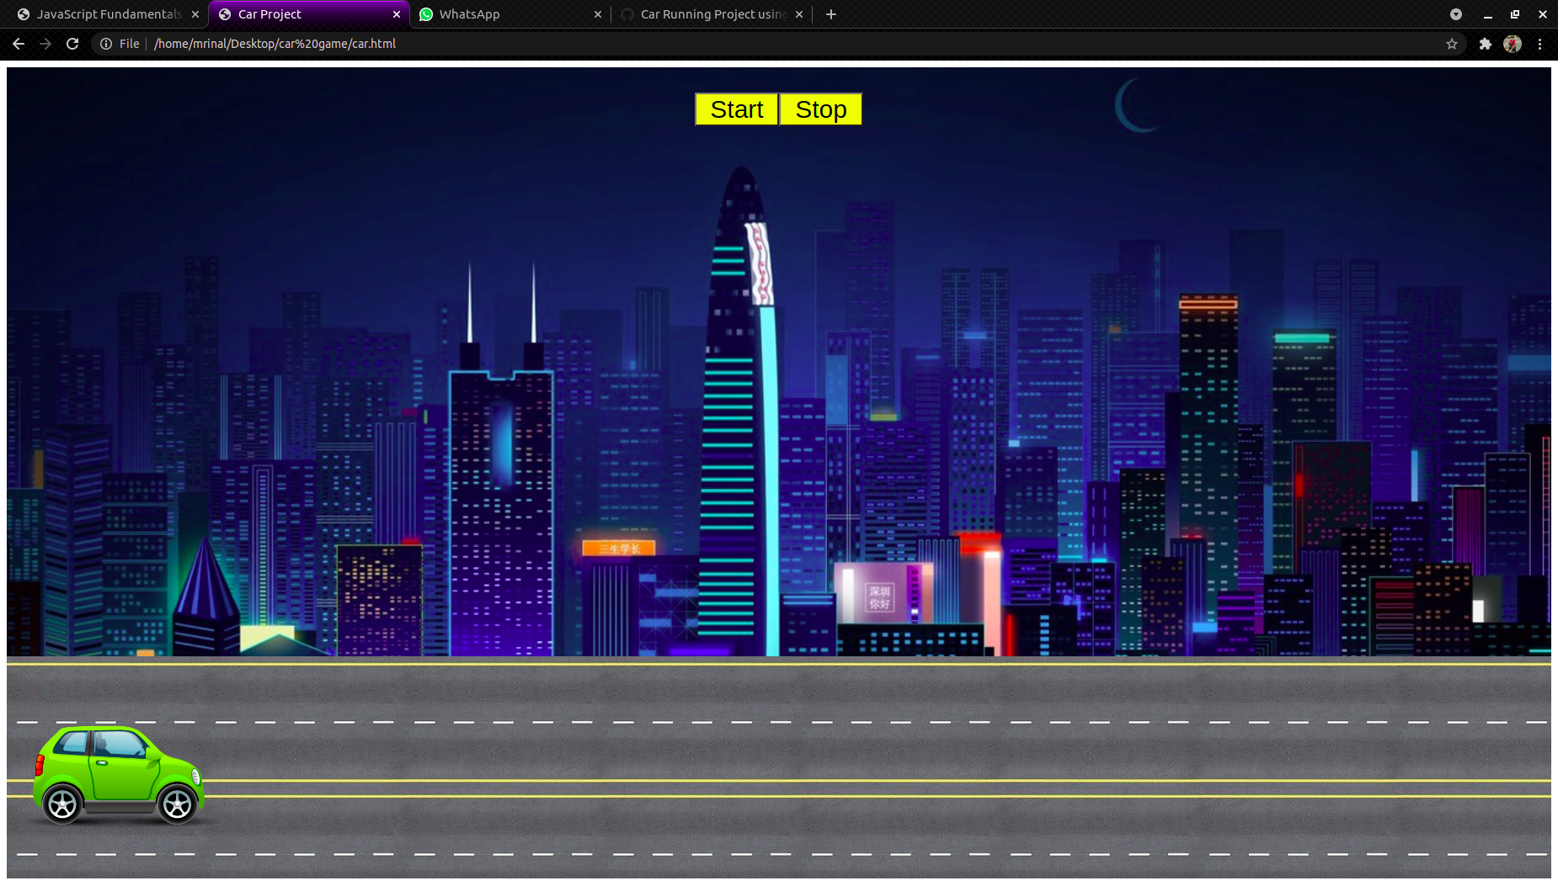1558x886 pixels.
Task: Click the address bar URL
Action: (x=275, y=44)
